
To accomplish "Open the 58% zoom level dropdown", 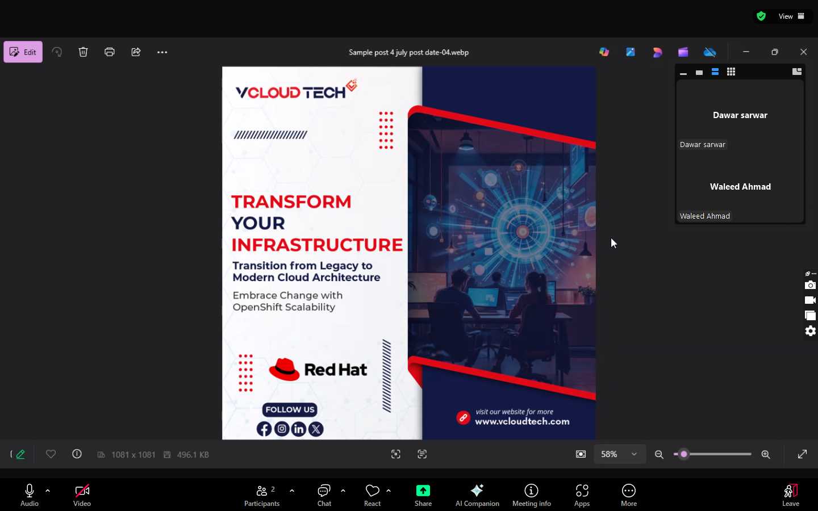I will pyautogui.click(x=620, y=454).
